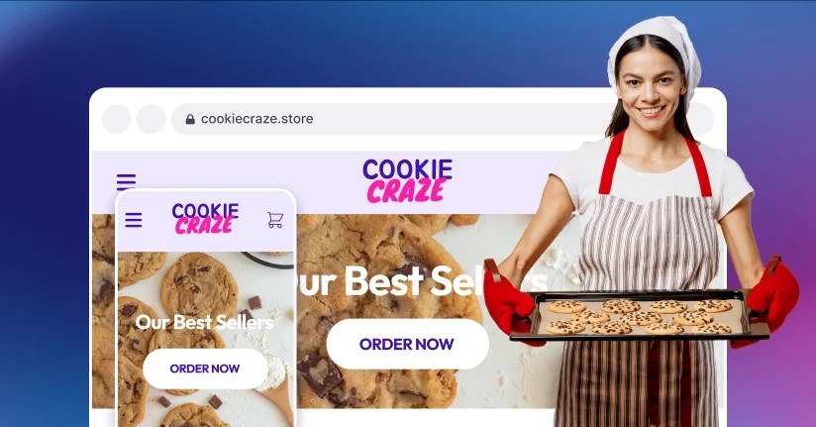Tap the mobile ORDER NOW button
The image size is (816, 427).
click(x=205, y=369)
